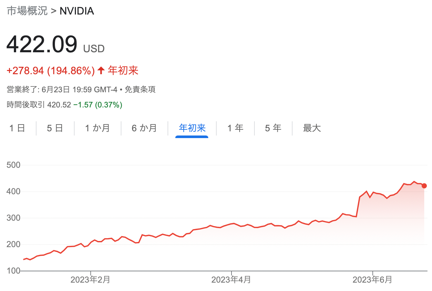The width and height of the screenshot is (432, 291).
Task: Show the 最大 chart range
Action: point(312,128)
